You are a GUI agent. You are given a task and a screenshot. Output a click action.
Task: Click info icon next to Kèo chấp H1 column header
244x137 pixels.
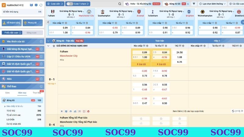(204, 46)
